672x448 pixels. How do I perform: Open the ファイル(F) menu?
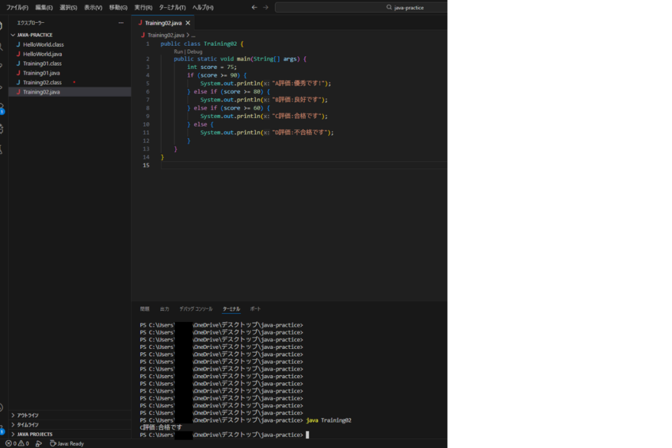17,7
